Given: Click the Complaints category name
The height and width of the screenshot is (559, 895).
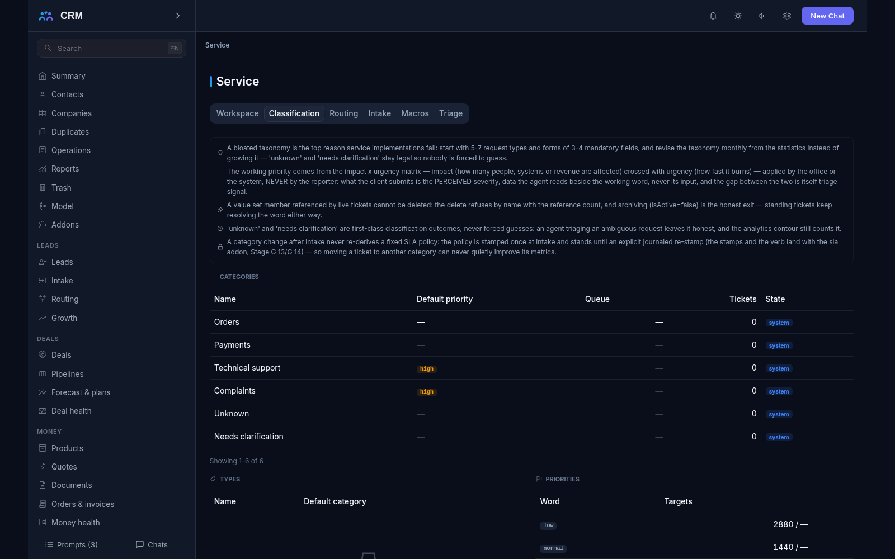Looking at the screenshot, I should (x=235, y=391).
